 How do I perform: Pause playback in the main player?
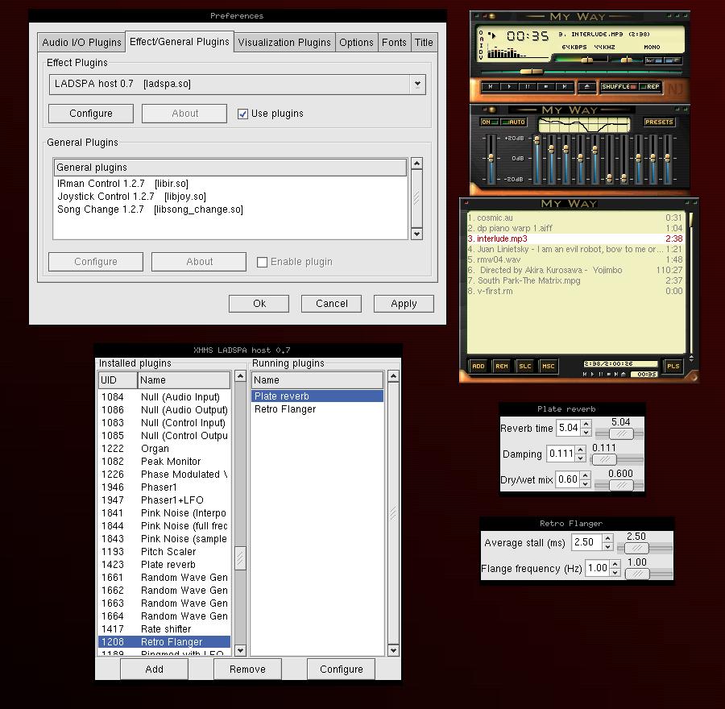click(528, 86)
